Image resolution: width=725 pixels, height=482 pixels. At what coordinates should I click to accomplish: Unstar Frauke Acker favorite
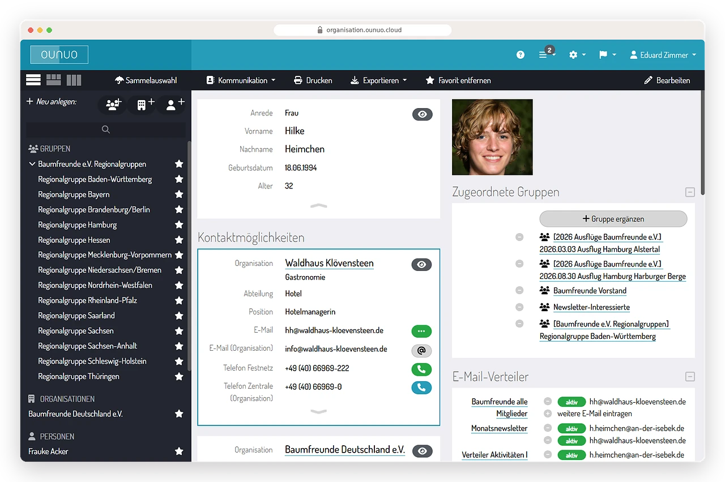(179, 451)
